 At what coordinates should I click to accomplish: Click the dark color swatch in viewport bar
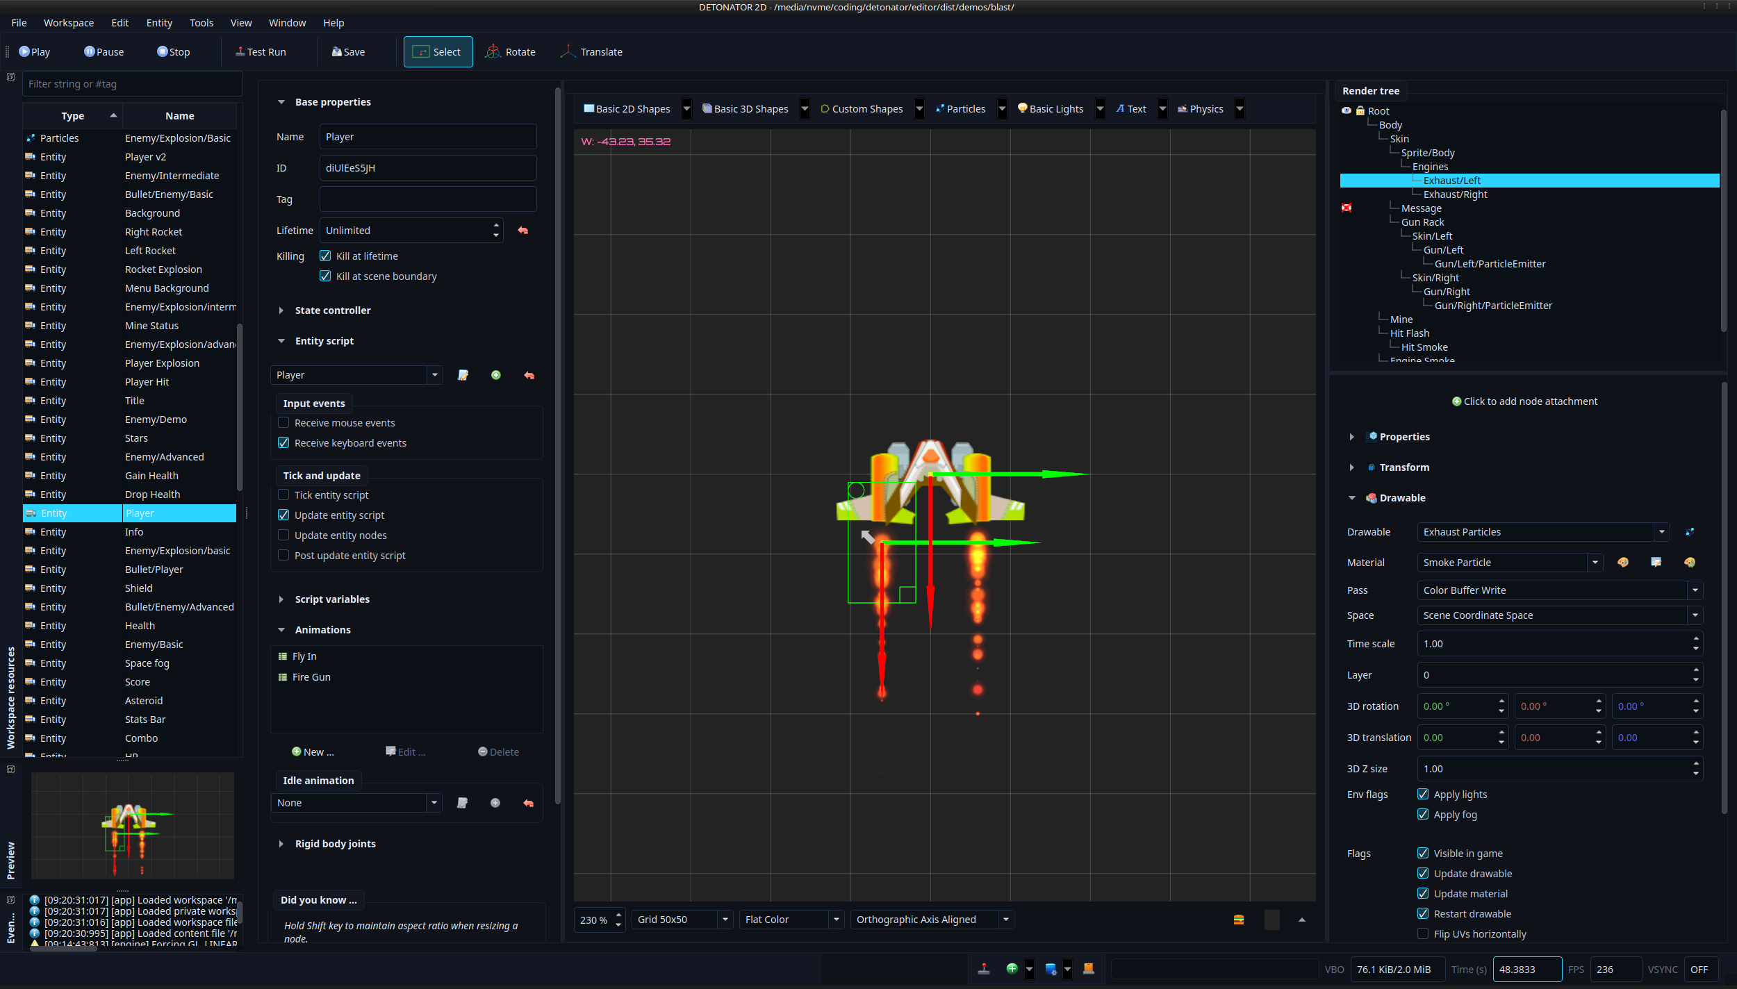pos(1271,920)
